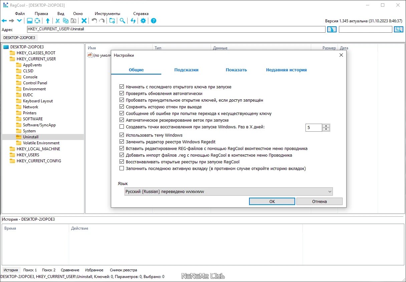Open the Сравнение bottom tab
The image size is (406, 282).
tap(70, 270)
